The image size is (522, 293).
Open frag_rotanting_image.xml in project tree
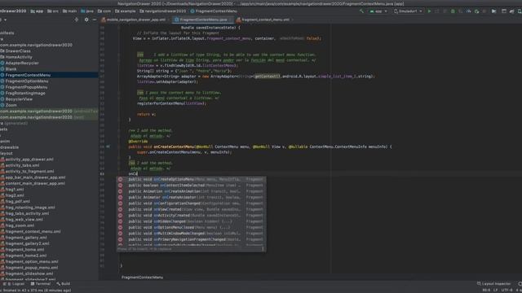point(28,208)
